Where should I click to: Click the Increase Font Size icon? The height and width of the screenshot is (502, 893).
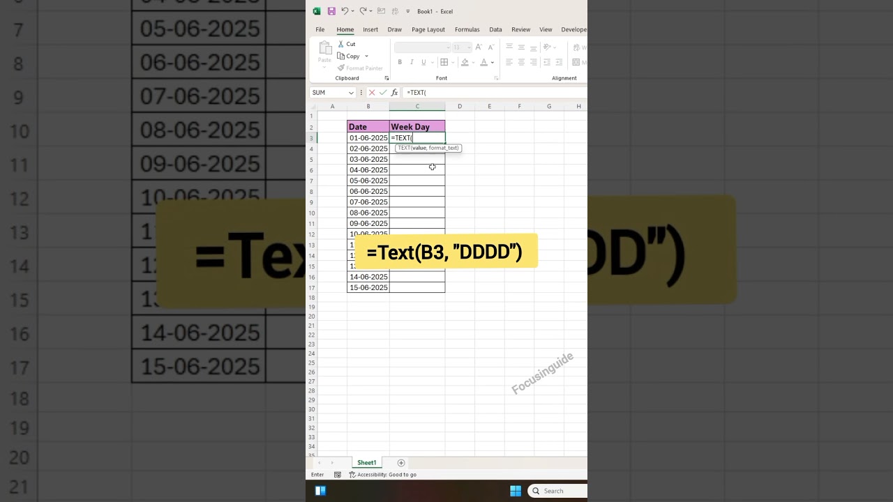(x=478, y=47)
